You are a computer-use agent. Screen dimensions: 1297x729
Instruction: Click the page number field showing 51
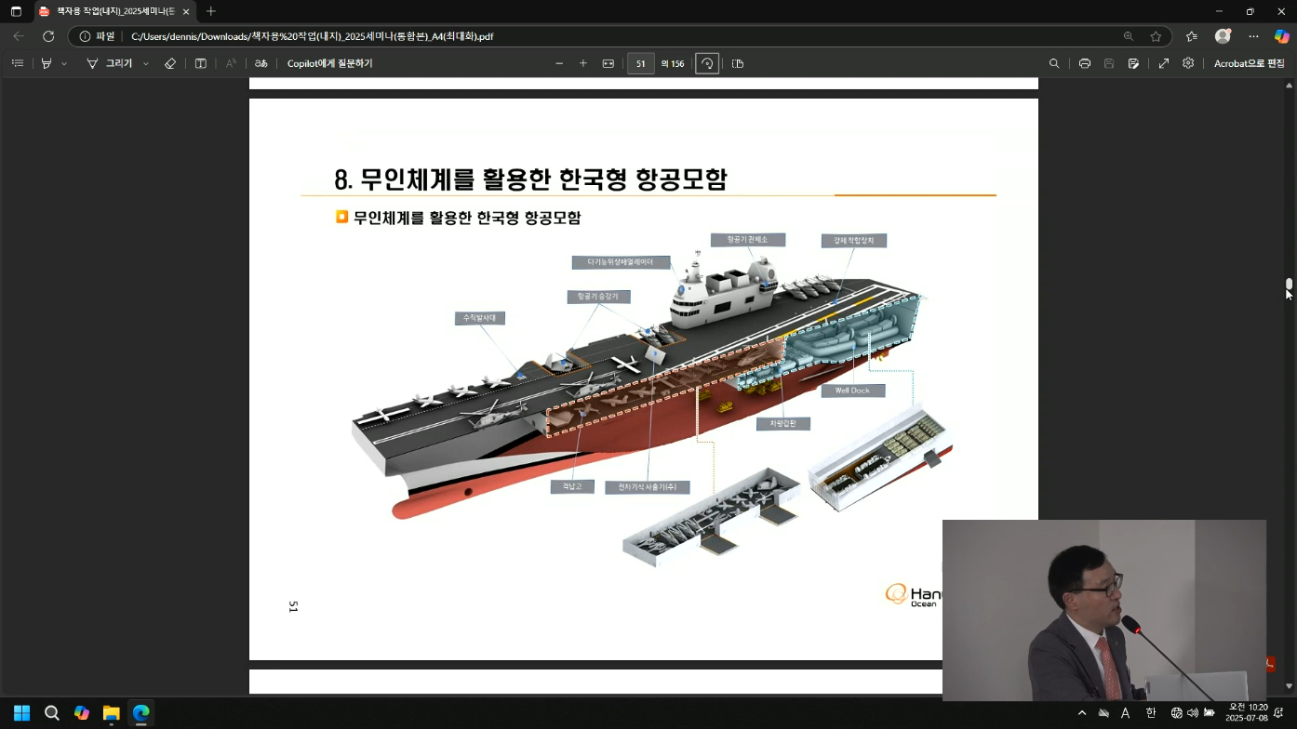pos(641,63)
